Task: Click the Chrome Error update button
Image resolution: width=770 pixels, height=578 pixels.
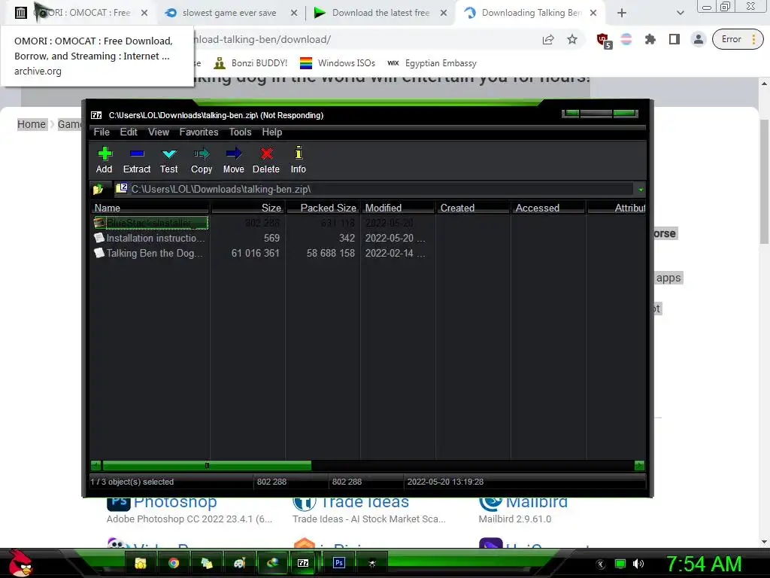Action: click(738, 39)
